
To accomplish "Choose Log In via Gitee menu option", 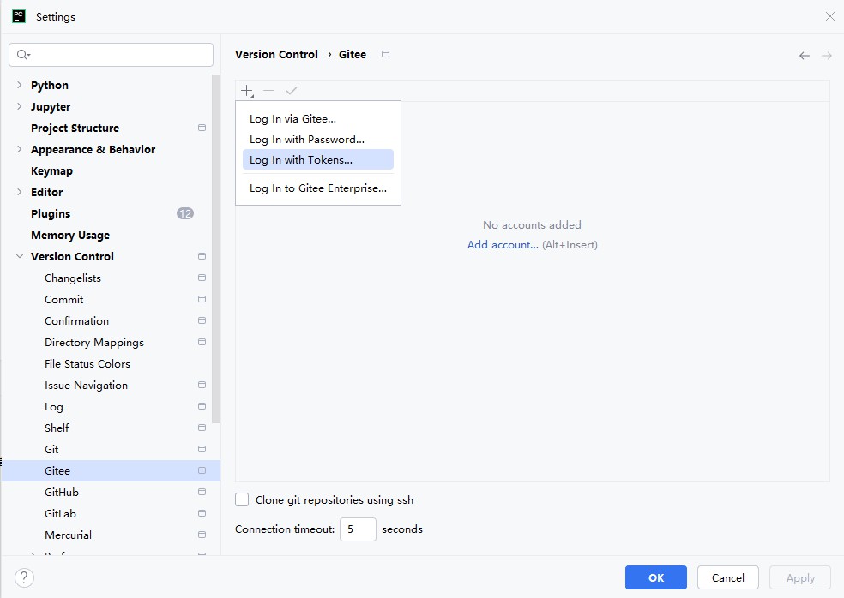I will tap(318, 119).
